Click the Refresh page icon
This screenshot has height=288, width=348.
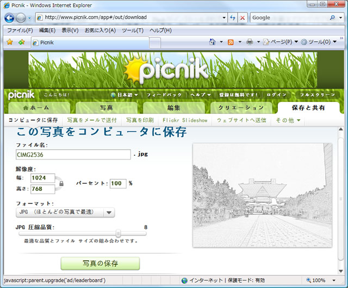coord(233,17)
